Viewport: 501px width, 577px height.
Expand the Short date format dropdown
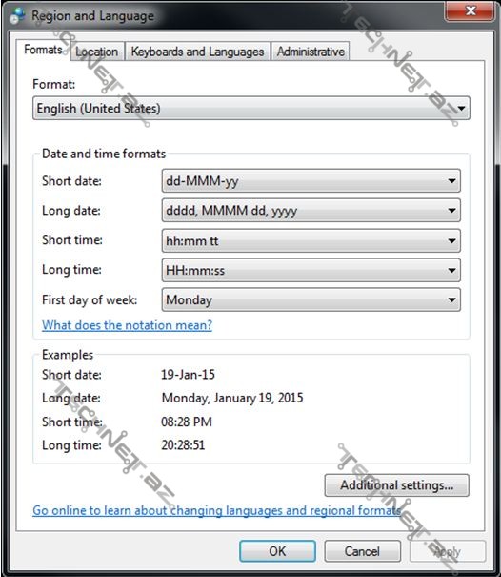451,180
